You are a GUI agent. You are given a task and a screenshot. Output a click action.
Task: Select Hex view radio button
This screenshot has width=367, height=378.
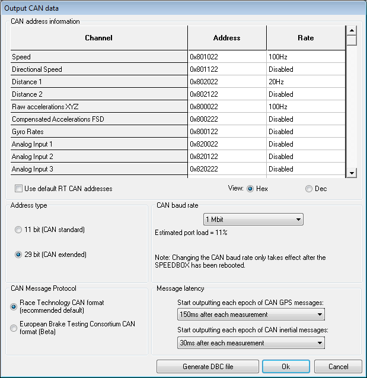(x=250, y=189)
